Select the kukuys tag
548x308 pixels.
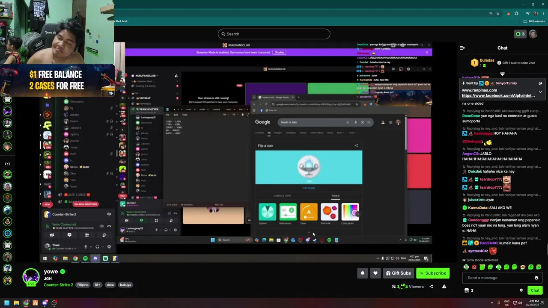coord(125,285)
